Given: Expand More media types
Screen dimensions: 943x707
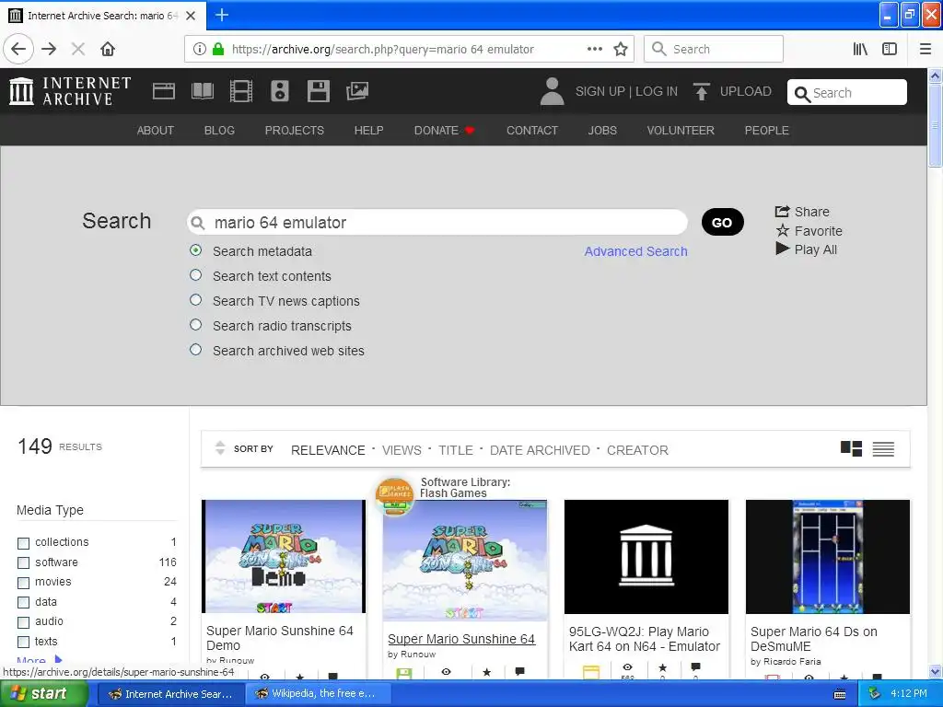Looking at the screenshot, I should point(39,661).
